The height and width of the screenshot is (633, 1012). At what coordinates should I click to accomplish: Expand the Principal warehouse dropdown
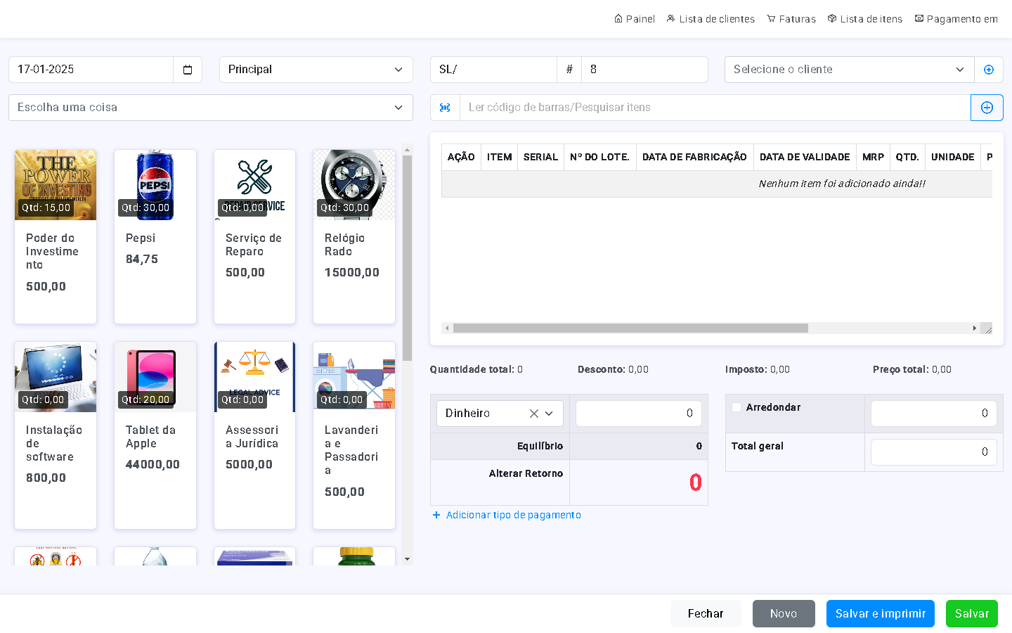pyautogui.click(x=316, y=70)
